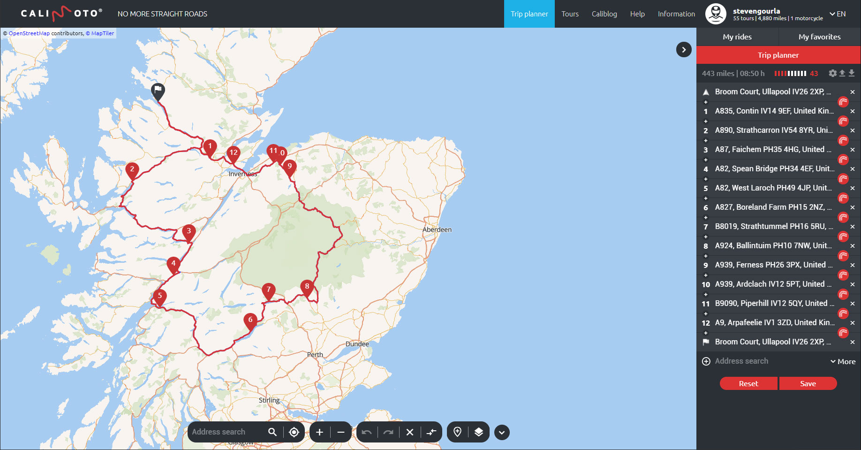This screenshot has width=861, height=450.
Task: Switch to My favorites tab
Action: coord(820,37)
